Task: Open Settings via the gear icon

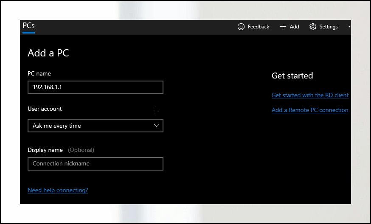Action: (313, 27)
